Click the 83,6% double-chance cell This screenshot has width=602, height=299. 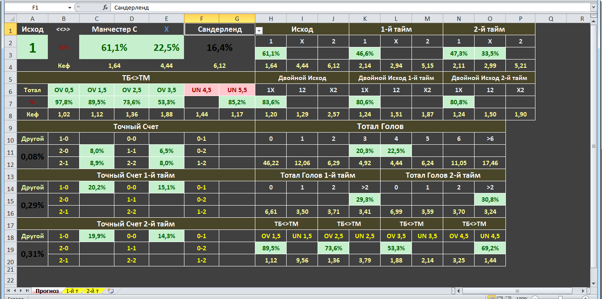271,102
